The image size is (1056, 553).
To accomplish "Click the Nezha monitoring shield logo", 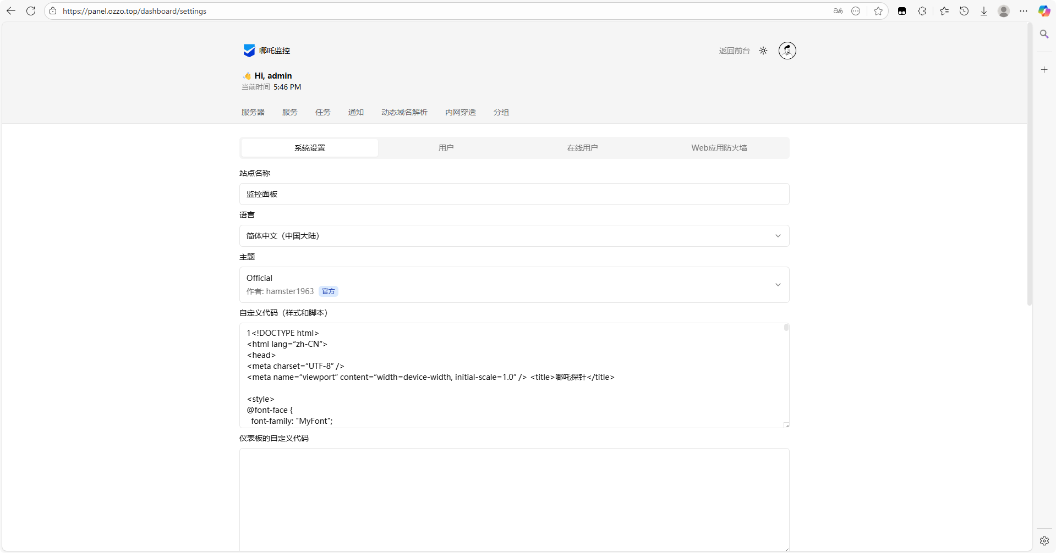I will pyautogui.click(x=249, y=51).
